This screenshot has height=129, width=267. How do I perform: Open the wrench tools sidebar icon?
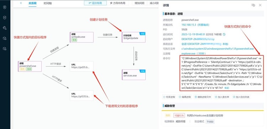[x=5, y=28]
